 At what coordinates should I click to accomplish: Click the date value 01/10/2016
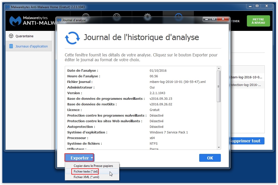click(158, 70)
